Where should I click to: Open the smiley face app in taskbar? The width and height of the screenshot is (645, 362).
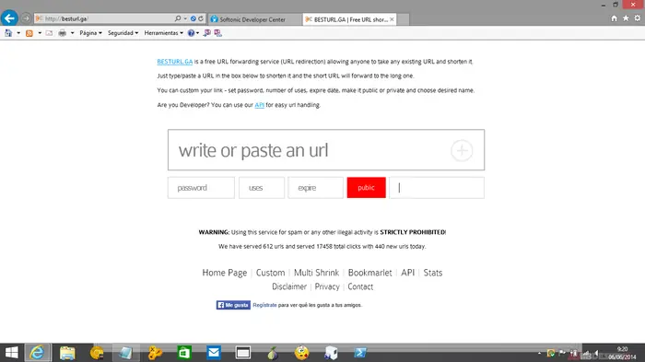pyautogui.click(x=301, y=353)
